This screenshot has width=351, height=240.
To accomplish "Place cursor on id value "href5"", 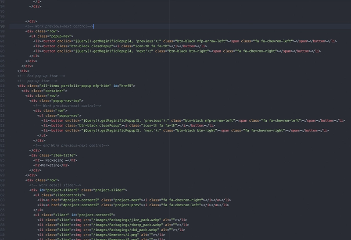I will (x=127, y=86).
